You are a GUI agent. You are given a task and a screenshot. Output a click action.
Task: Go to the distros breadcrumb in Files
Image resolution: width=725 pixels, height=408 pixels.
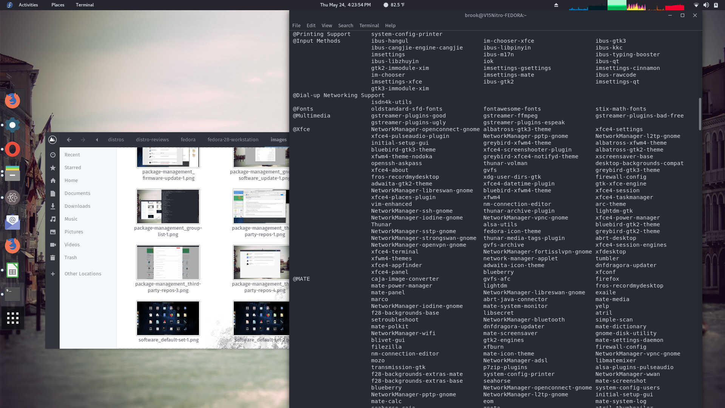tap(116, 139)
